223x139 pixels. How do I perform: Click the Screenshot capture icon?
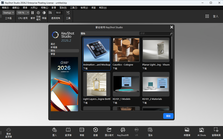click(216, 130)
